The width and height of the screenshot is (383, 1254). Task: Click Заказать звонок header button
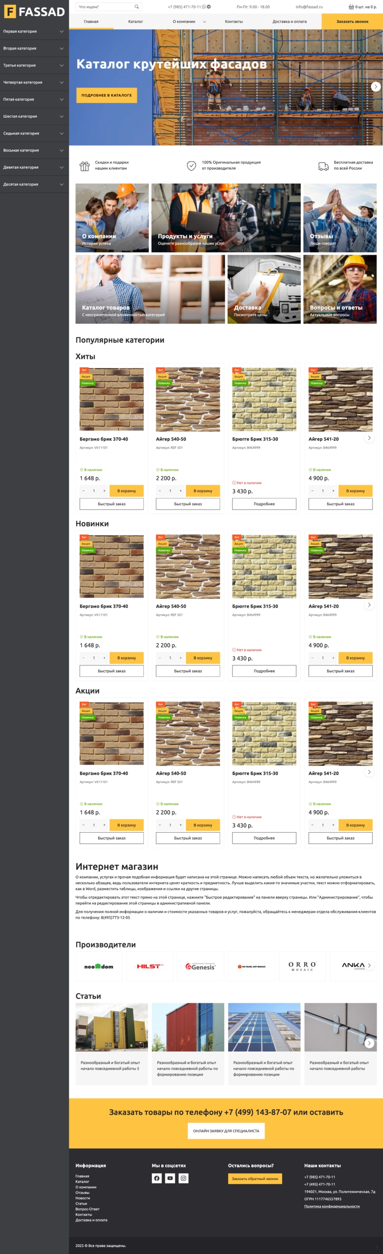[352, 22]
